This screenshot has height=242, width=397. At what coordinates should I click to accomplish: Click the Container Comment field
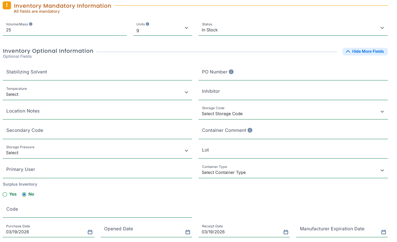click(x=293, y=131)
